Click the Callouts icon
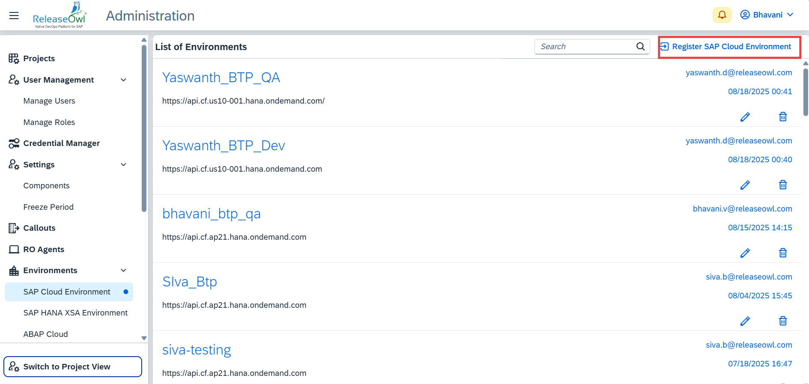This screenshot has width=809, height=384. [14, 228]
